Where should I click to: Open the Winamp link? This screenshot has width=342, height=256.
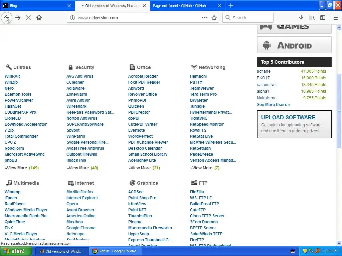[x=12, y=192]
